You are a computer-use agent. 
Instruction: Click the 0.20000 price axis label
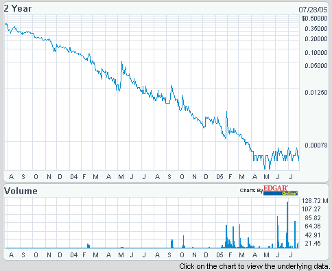pos(316,39)
